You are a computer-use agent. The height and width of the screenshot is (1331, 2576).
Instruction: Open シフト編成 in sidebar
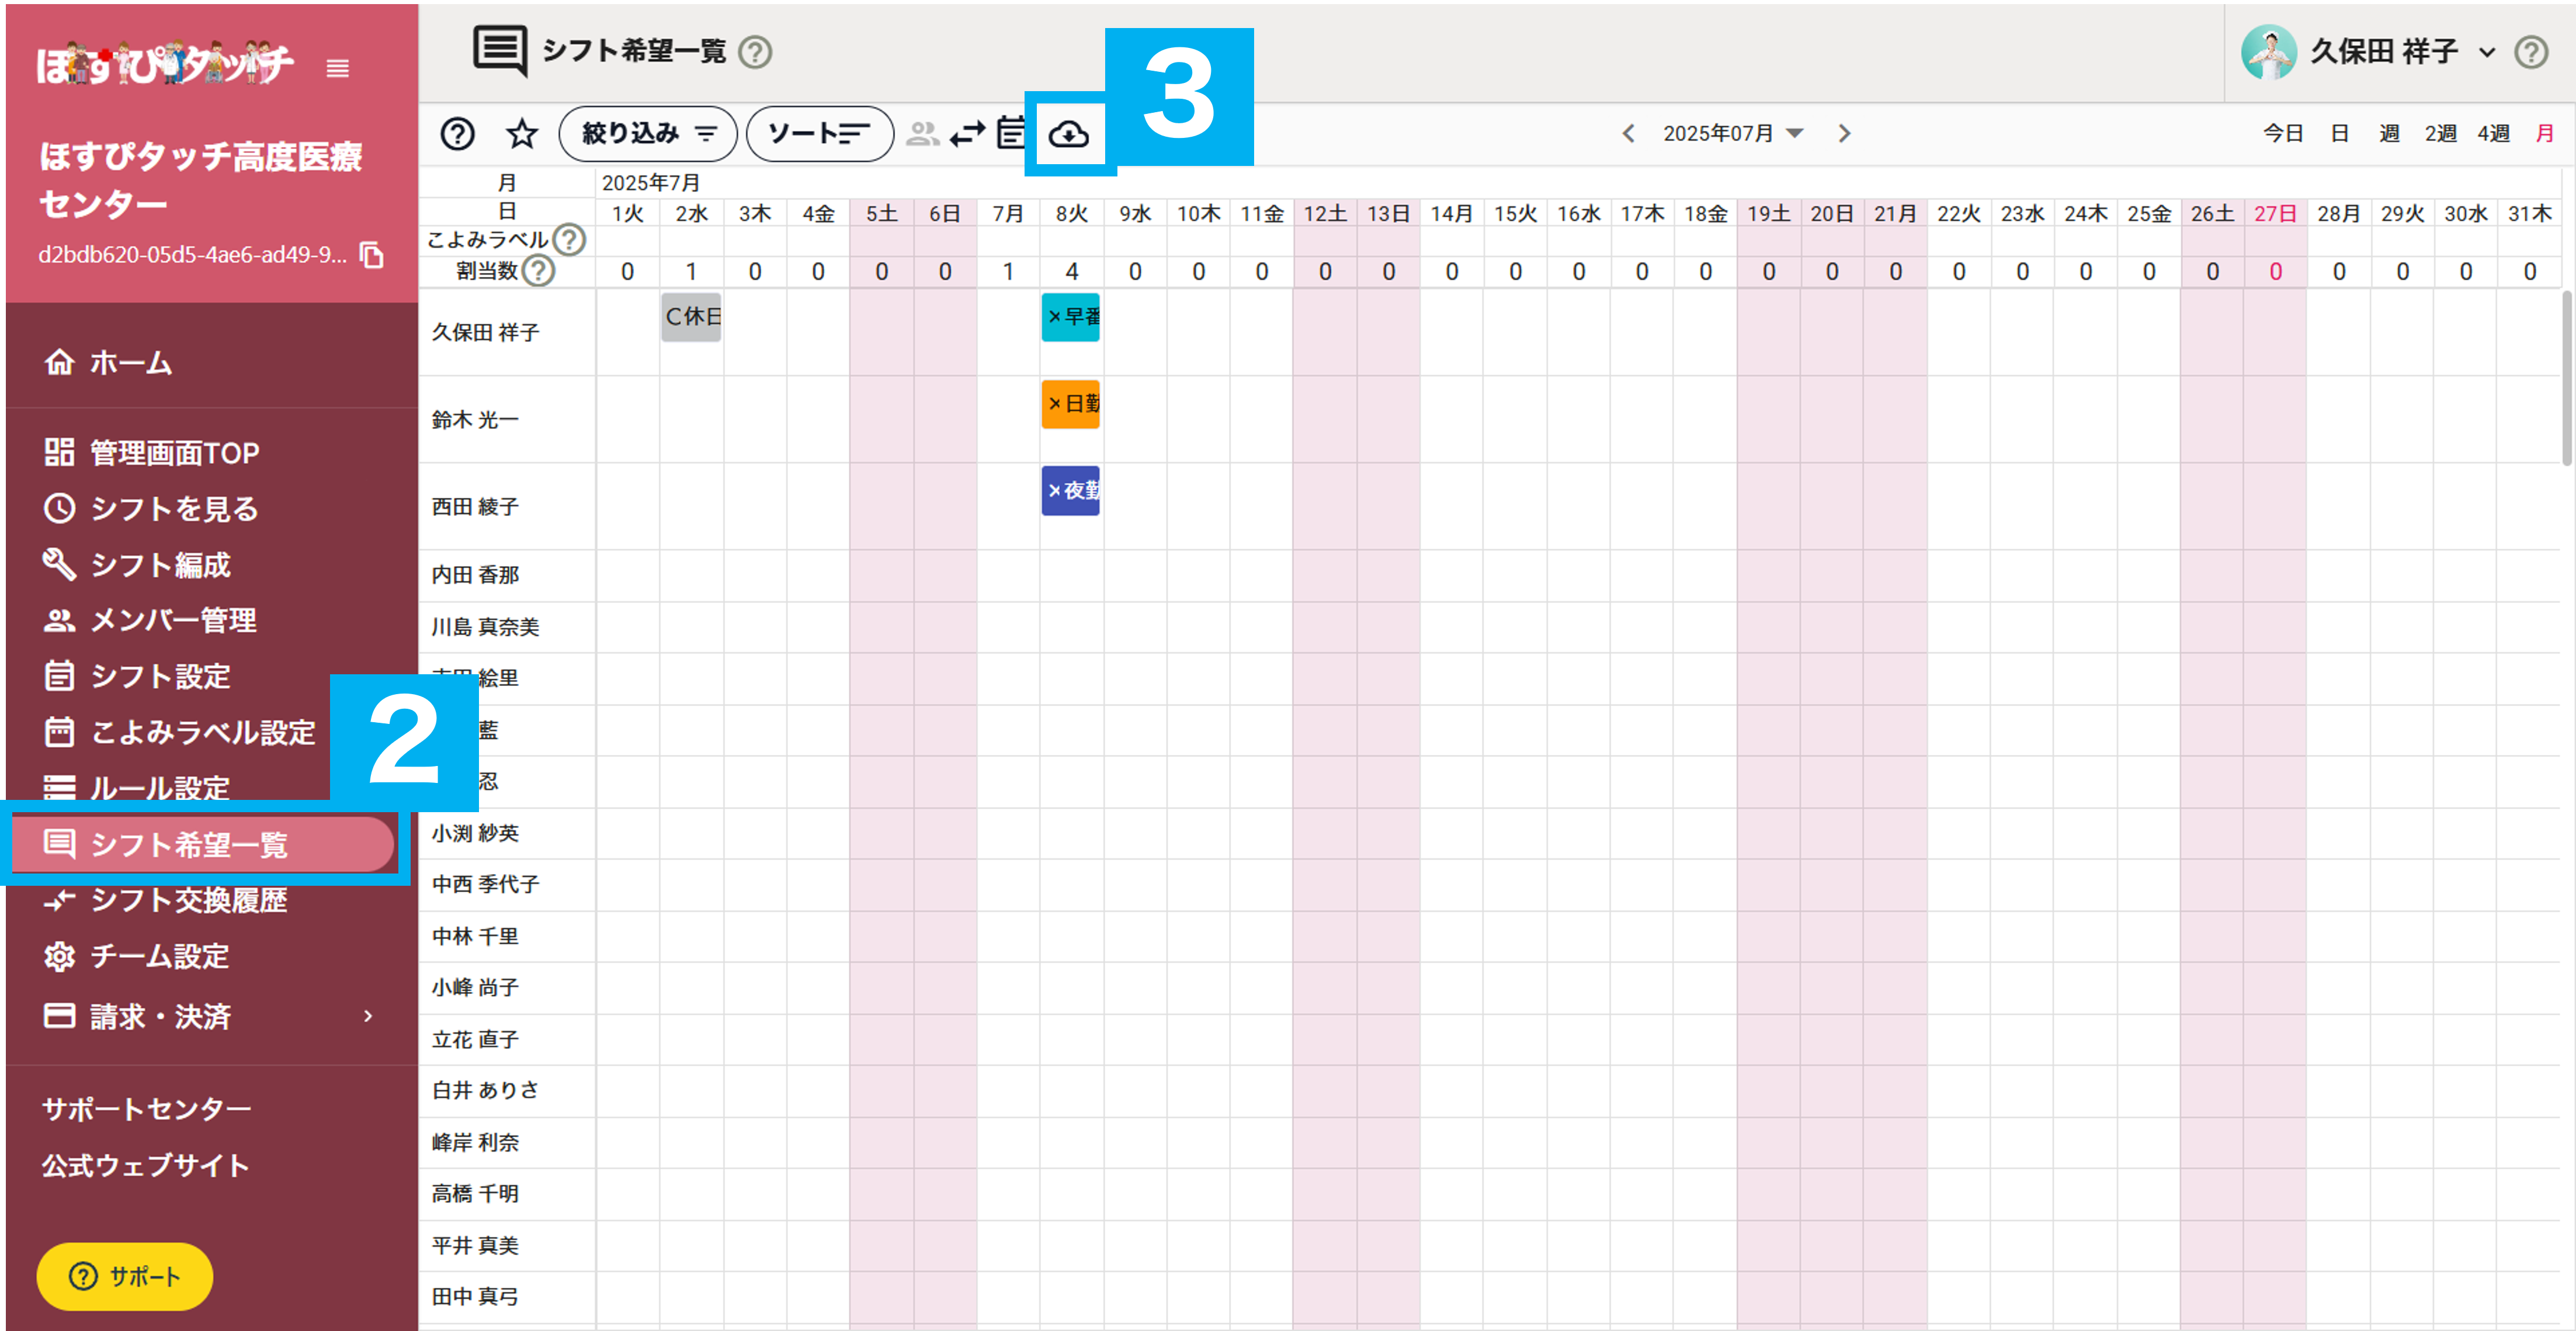pos(160,565)
